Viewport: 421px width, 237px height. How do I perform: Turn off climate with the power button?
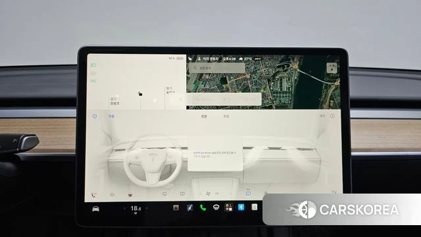point(95,116)
